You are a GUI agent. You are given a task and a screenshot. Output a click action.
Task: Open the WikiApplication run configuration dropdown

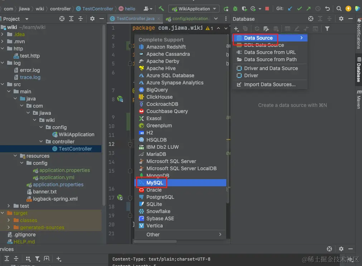pyautogui.click(x=194, y=9)
